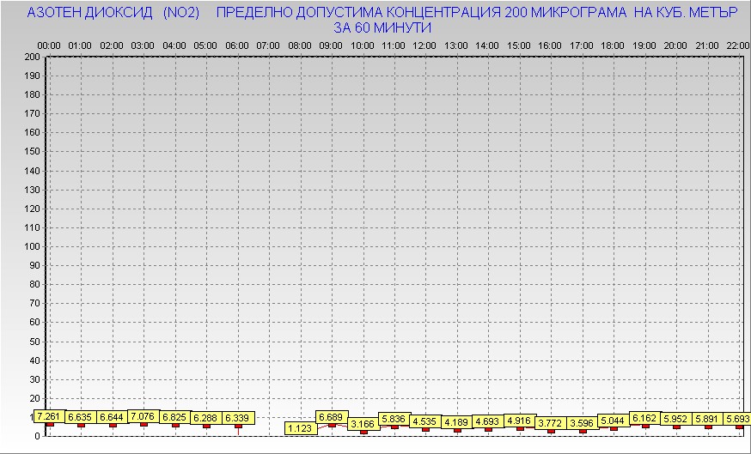The image size is (751, 454).
Task: Click the 7.076 data label
Action: coord(143,416)
